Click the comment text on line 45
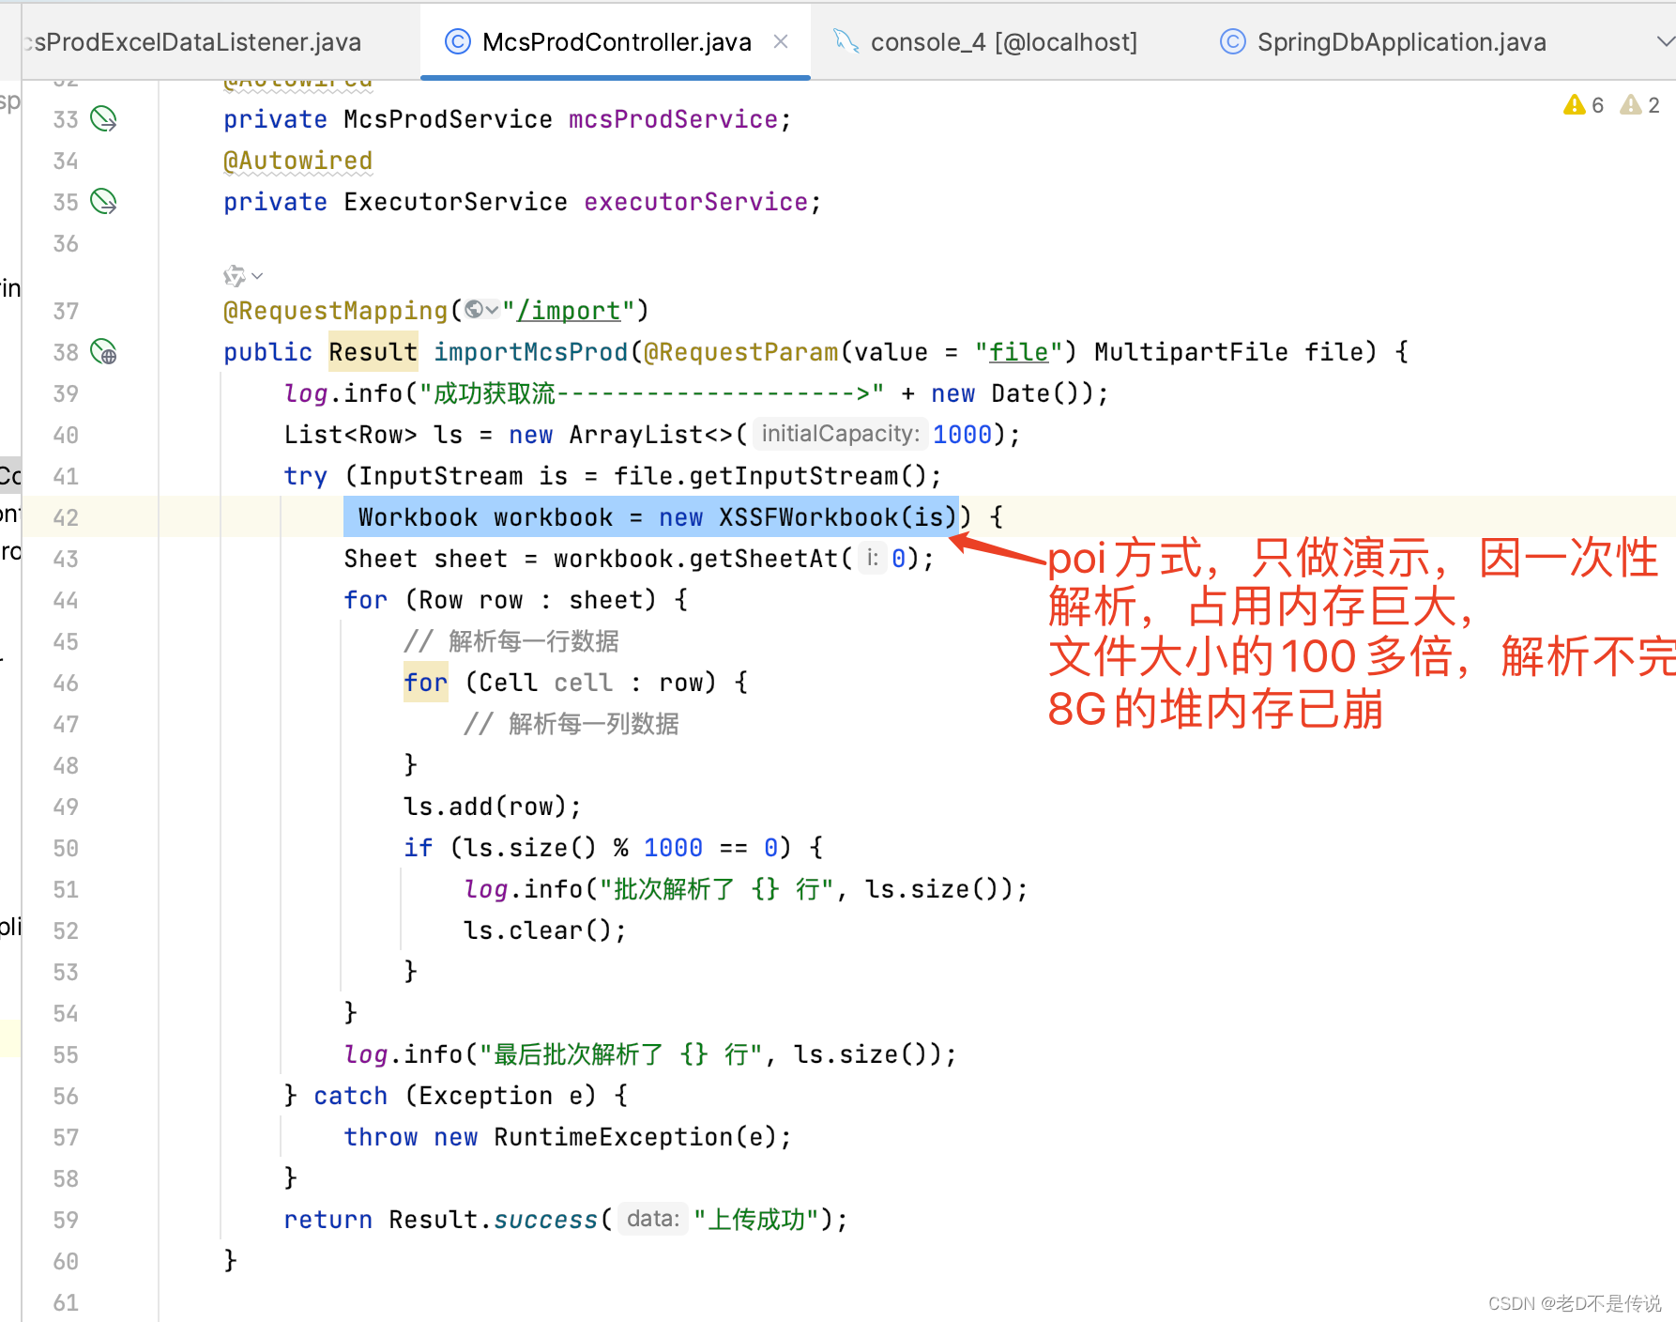The height and width of the screenshot is (1322, 1676). [x=511, y=641]
